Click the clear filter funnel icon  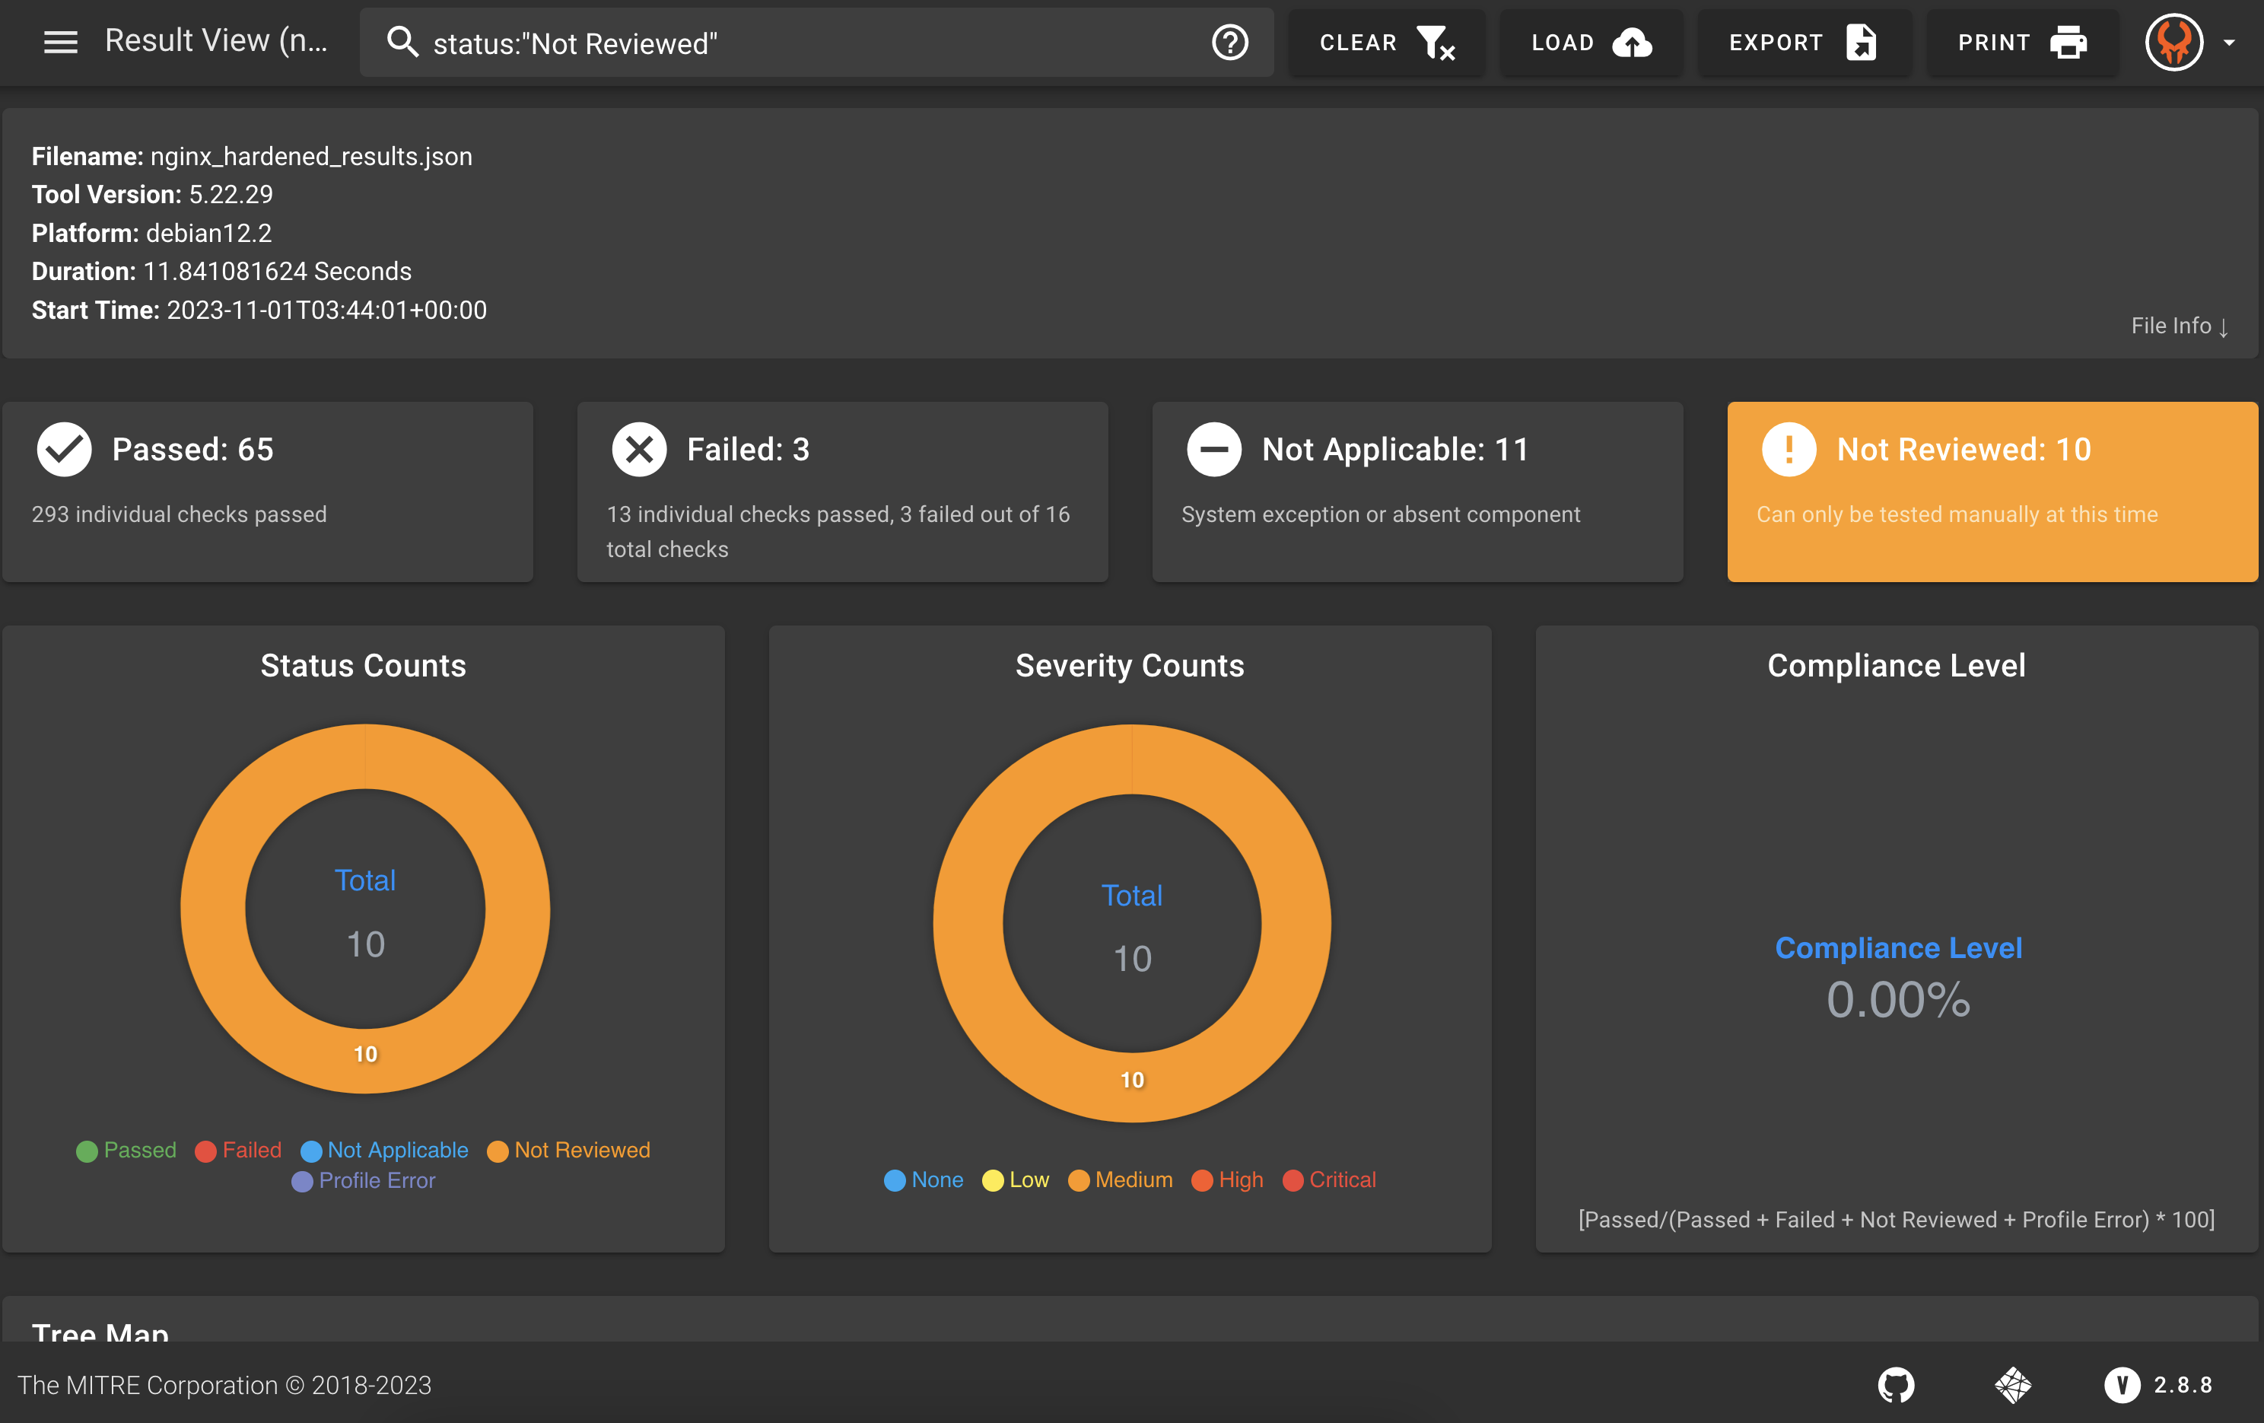pyautogui.click(x=1435, y=43)
